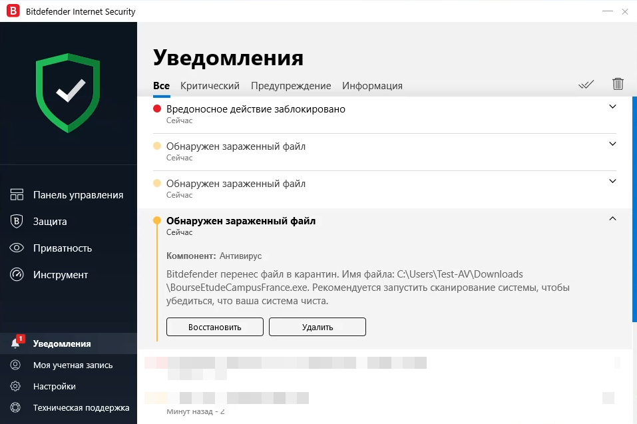This screenshot has height=424, width=637.
Task: Click the notification bell icon with badge
Action: pyautogui.click(x=17, y=341)
